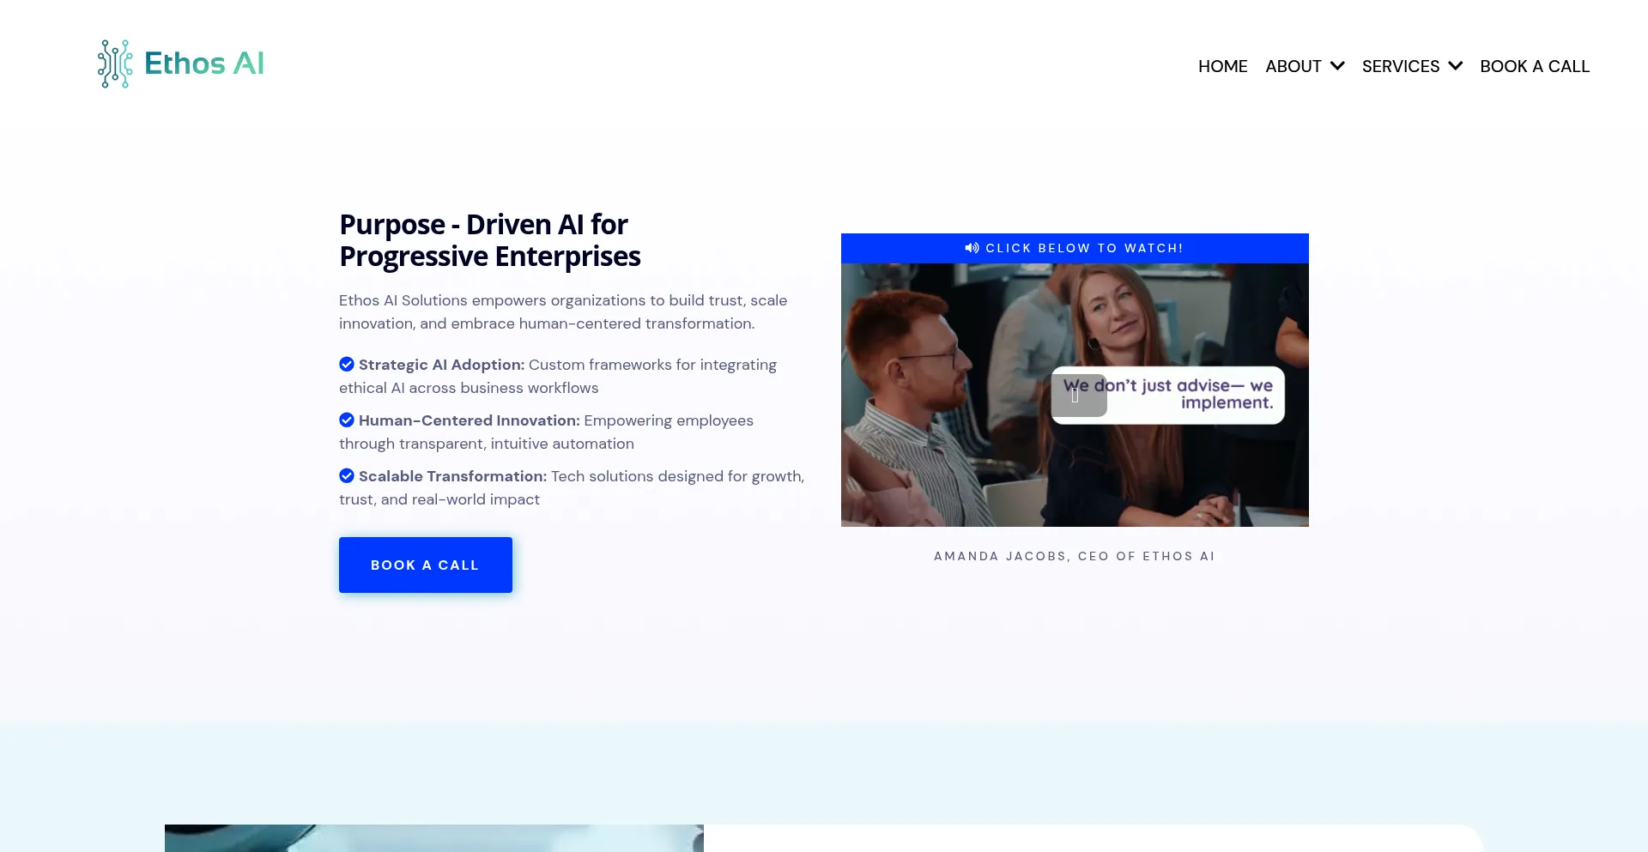Click the Ethos AI wordmark text

point(204,63)
